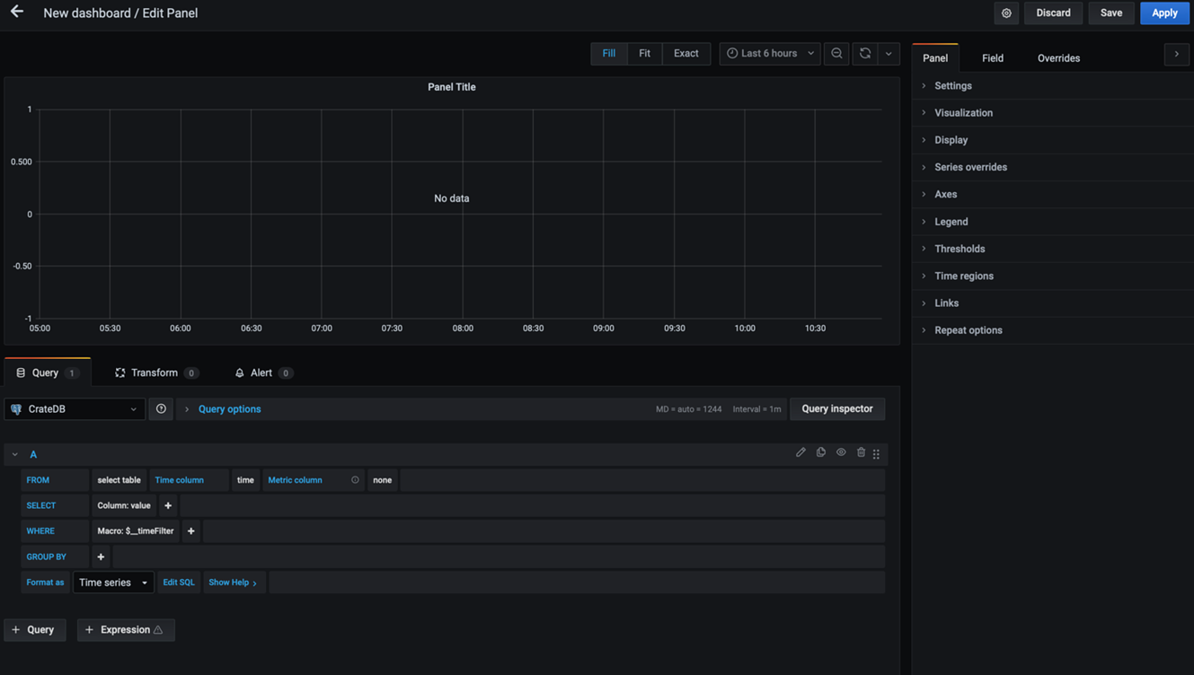The width and height of the screenshot is (1194, 675).
Task: Expand the Display section
Action: 1053,140
